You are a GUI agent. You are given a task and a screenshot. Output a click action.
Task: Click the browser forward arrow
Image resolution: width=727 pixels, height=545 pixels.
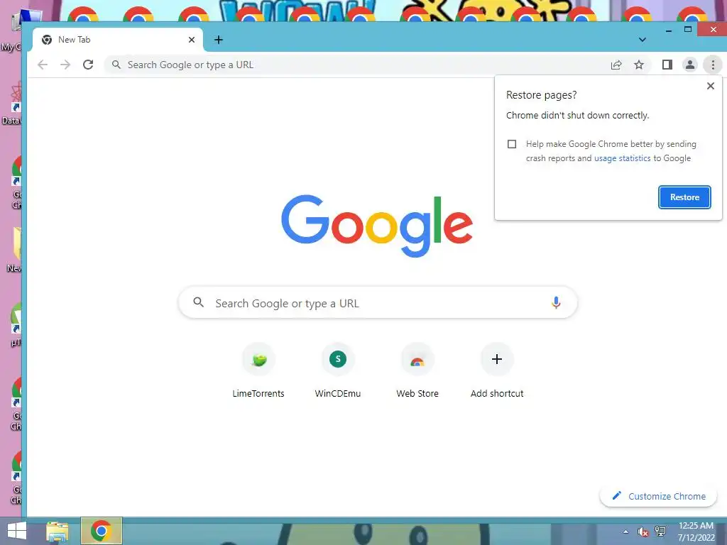pos(65,65)
